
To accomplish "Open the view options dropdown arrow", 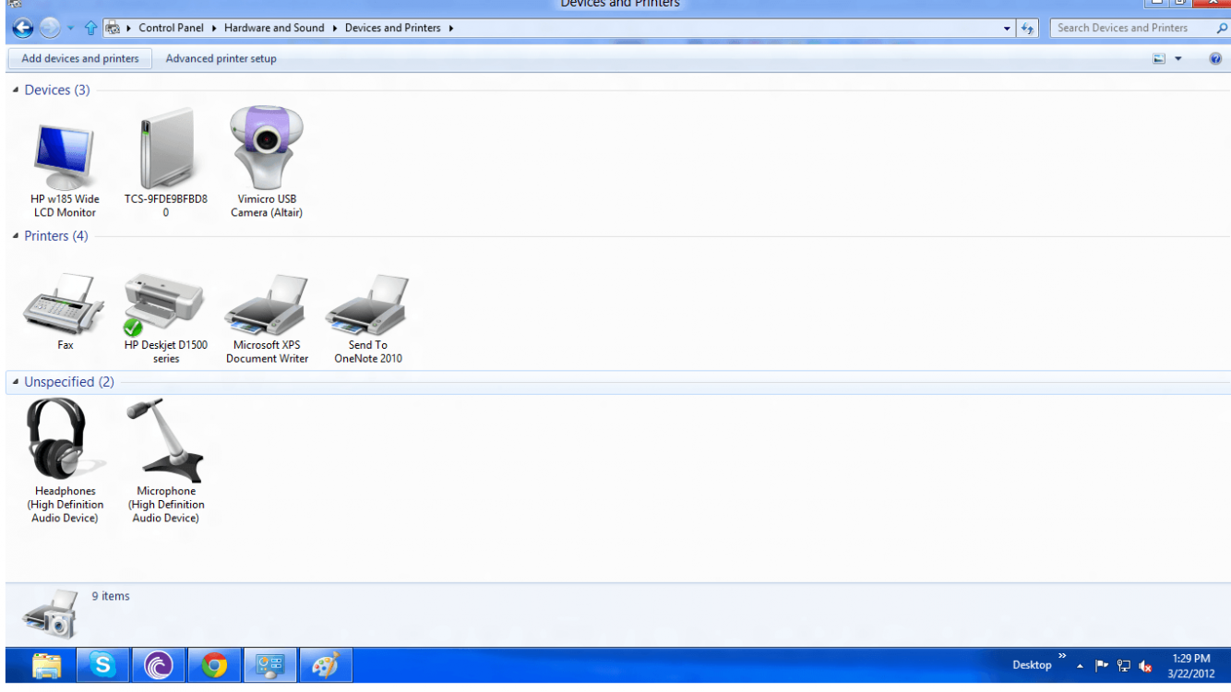I will pos(1178,58).
